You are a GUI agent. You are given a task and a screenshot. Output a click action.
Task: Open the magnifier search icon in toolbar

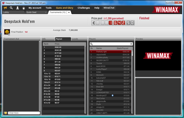[11, 8]
